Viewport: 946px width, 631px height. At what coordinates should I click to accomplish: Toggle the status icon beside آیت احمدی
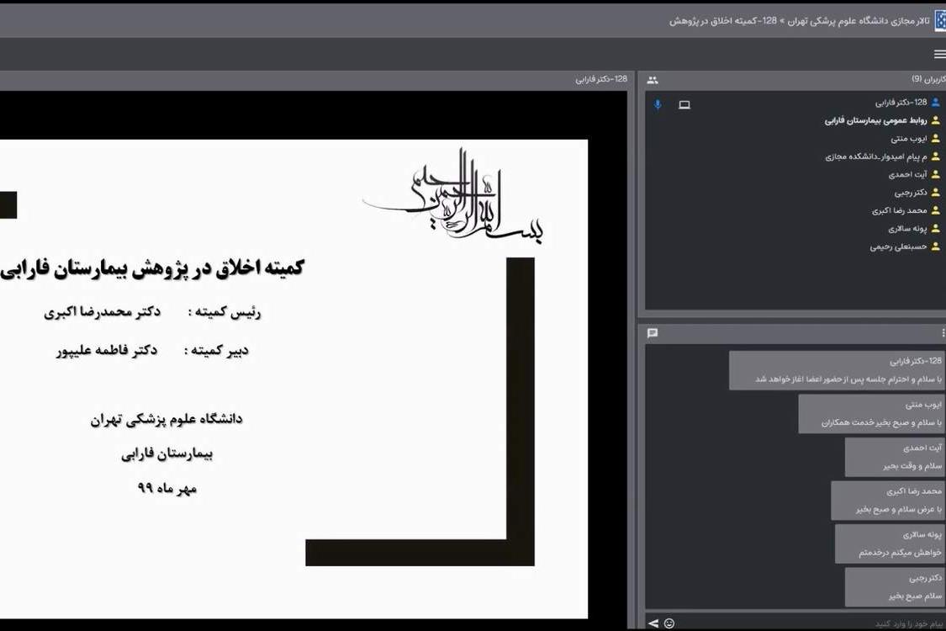tap(935, 174)
